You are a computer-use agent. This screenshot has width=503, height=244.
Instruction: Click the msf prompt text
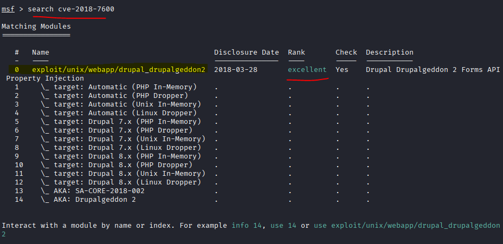click(8, 9)
